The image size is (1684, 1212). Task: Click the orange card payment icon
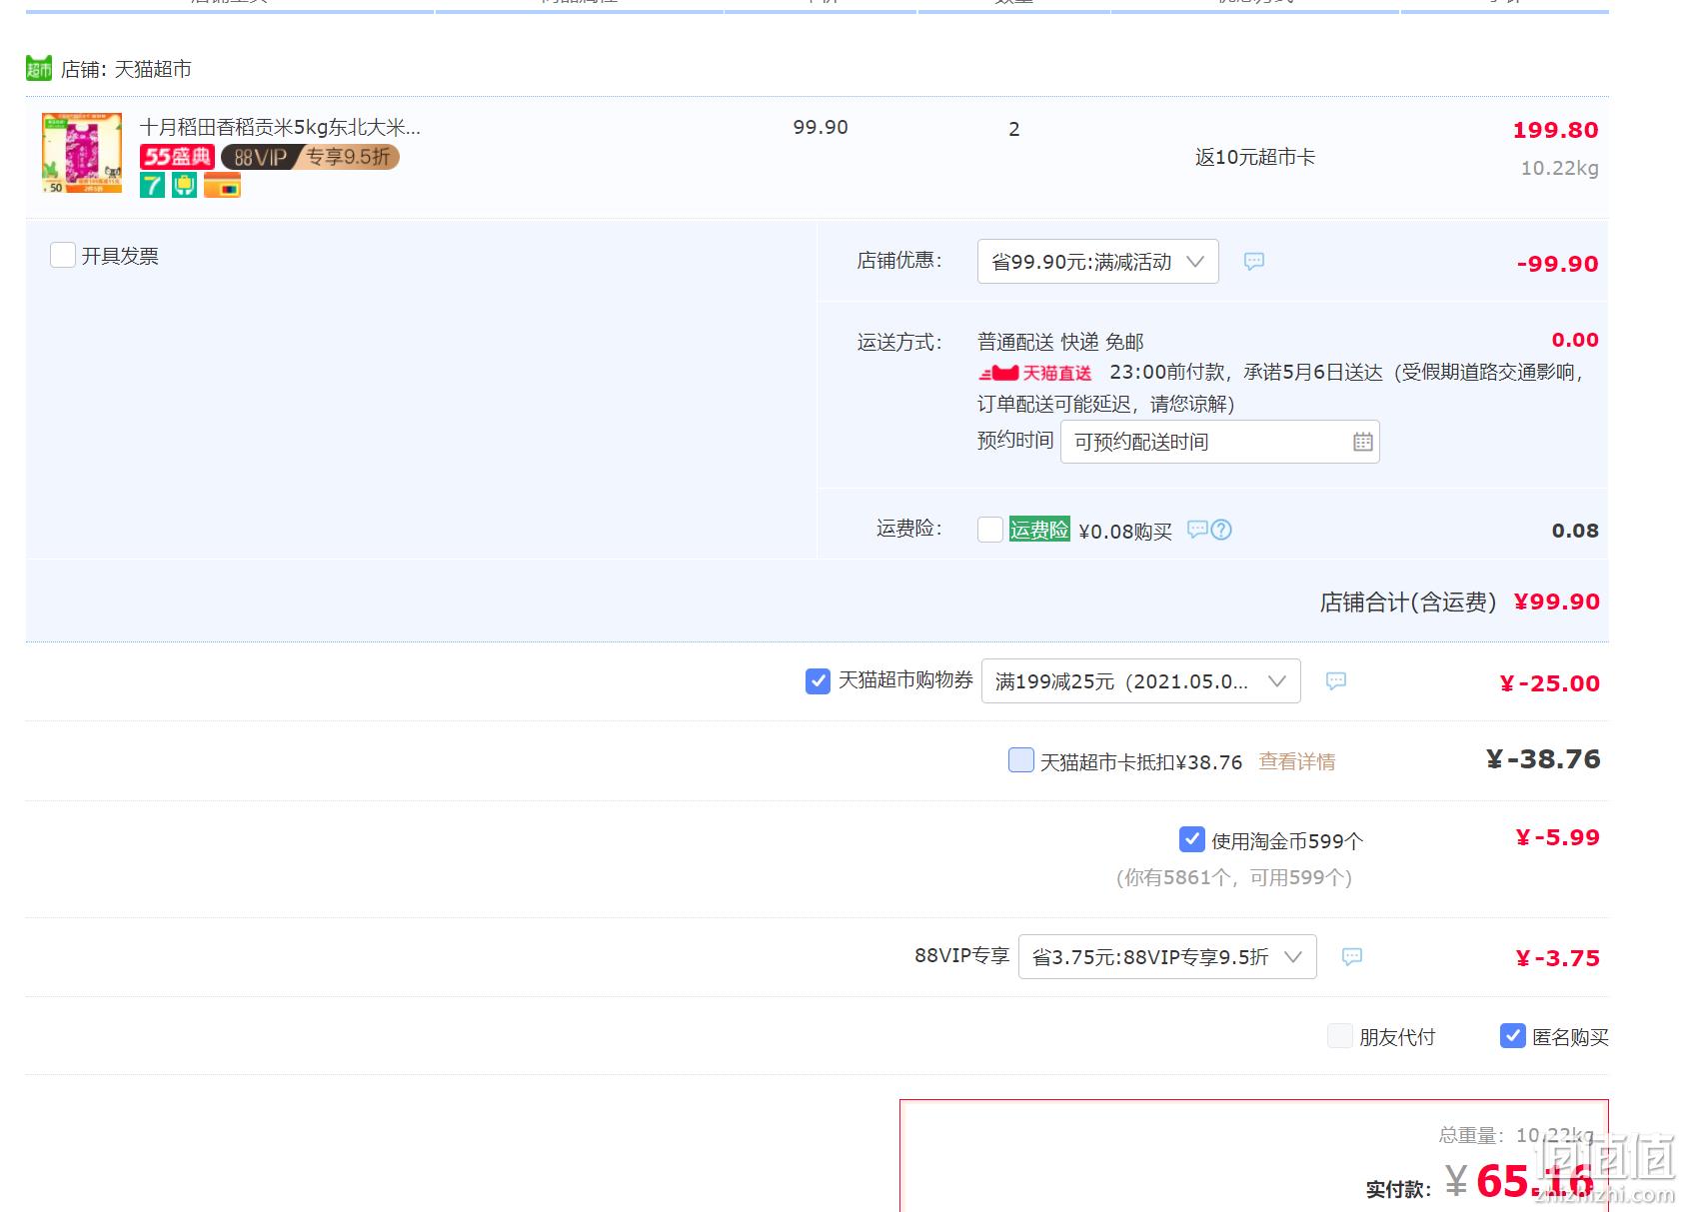coord(223,186)
